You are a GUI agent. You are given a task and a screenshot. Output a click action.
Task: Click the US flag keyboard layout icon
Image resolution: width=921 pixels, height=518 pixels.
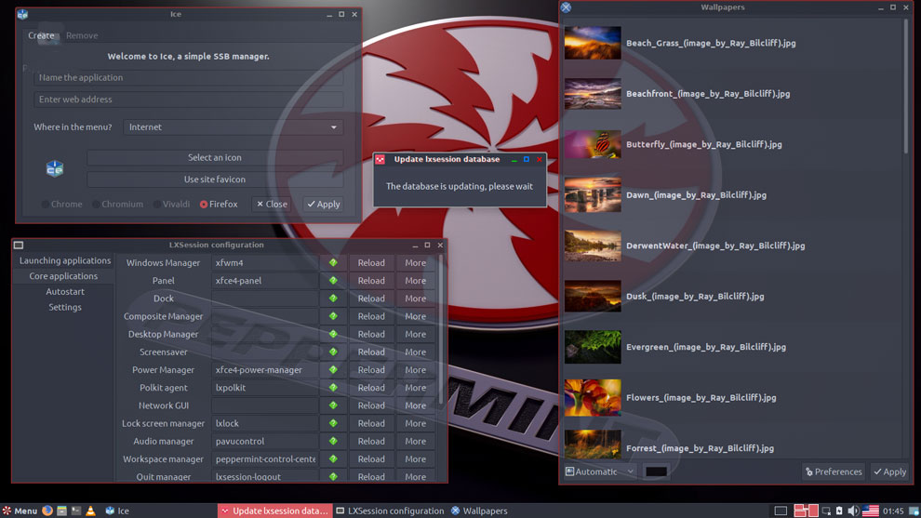pos(871,511)
